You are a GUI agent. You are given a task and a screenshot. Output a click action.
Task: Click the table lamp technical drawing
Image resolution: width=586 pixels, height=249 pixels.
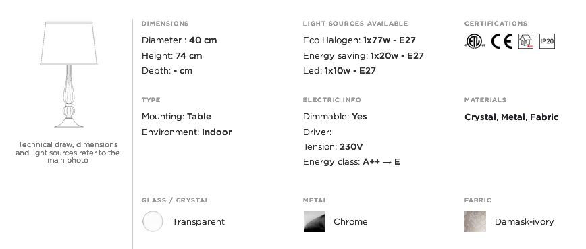click(x=69, y=75)
